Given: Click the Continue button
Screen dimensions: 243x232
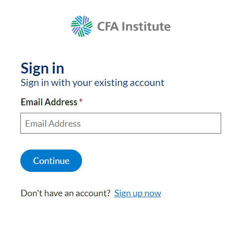Looking at the screenshot, I should pyautogui.click(x=51, y=161).
